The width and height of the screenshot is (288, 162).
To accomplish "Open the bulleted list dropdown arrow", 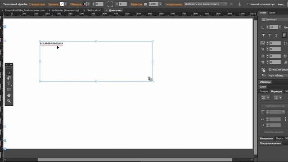I will point(268,98).
